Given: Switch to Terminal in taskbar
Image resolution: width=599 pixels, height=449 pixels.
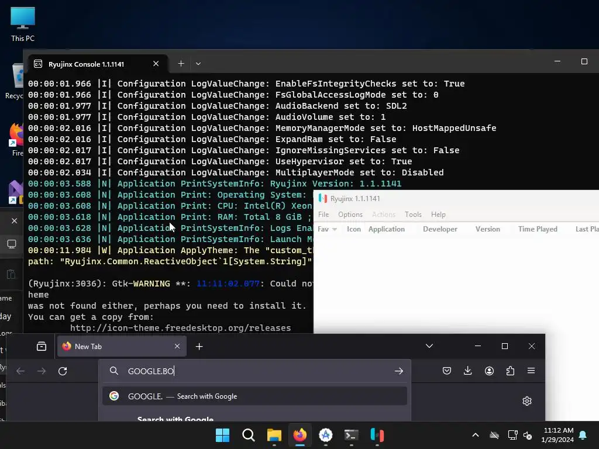Looking at the screenshot, I should (x=351, y=435).
